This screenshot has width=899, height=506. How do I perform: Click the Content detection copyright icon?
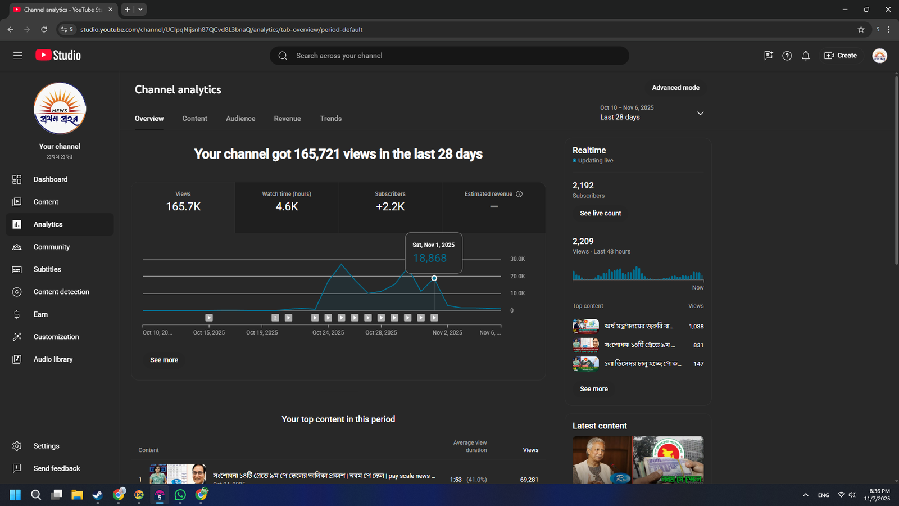click(17, 292)
